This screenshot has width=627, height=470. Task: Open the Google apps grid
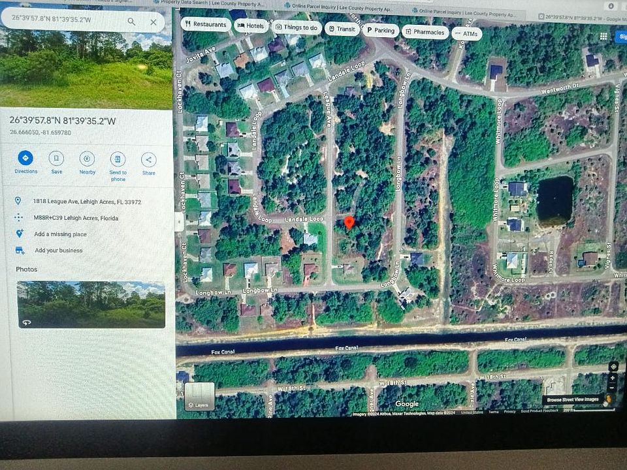pos(603,37)
